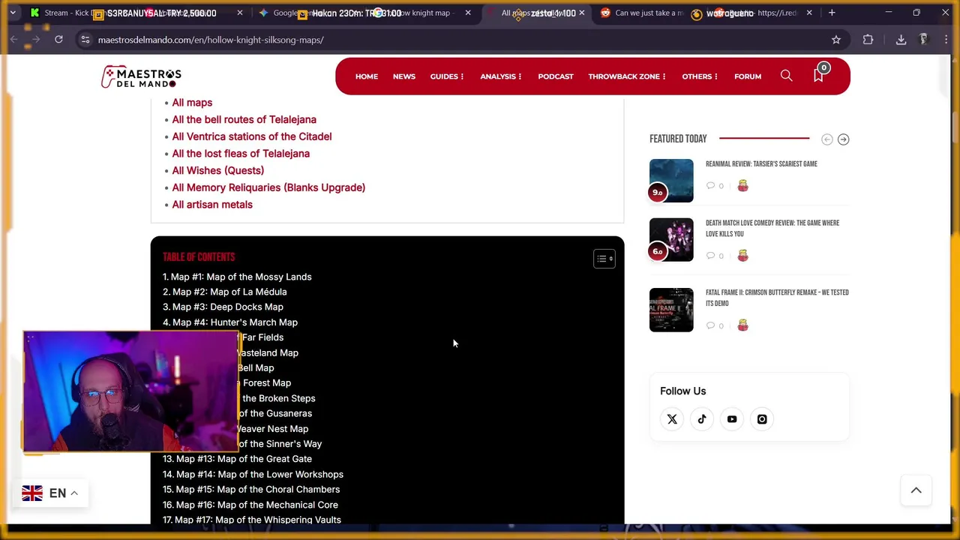
Task: Click the comment icon under Fatal Frame II
Action: pyautogui.click(x=711, y=325)
